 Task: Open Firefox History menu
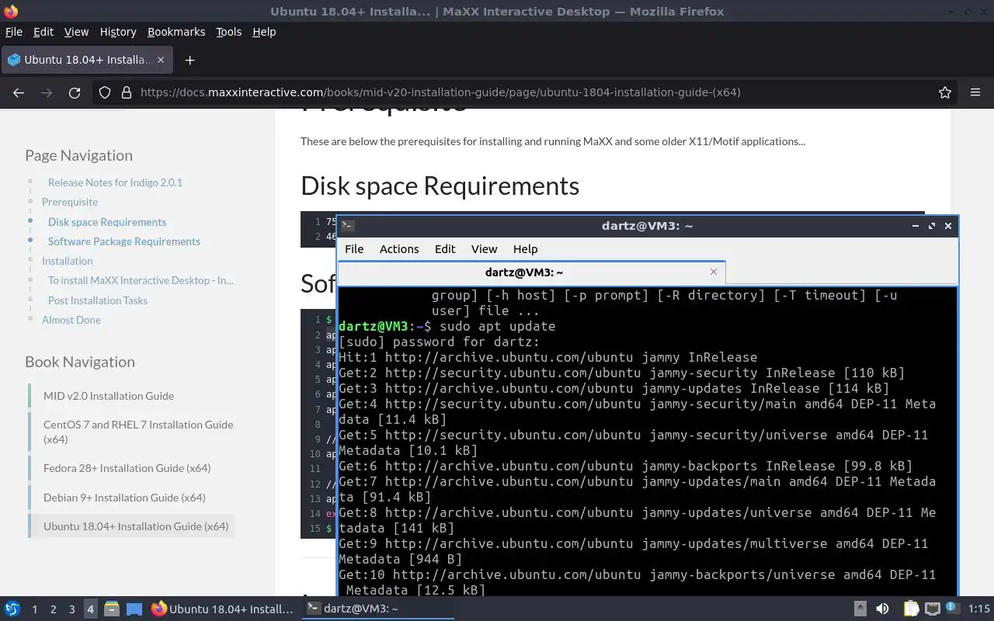coord(118,32)
